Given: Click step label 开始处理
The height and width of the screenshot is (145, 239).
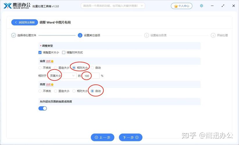Looking at the screenshot, I should (222, 35).
